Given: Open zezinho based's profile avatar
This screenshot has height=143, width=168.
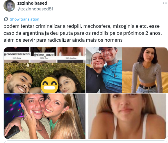Looking at the screenshot, I should coord(9,6).
